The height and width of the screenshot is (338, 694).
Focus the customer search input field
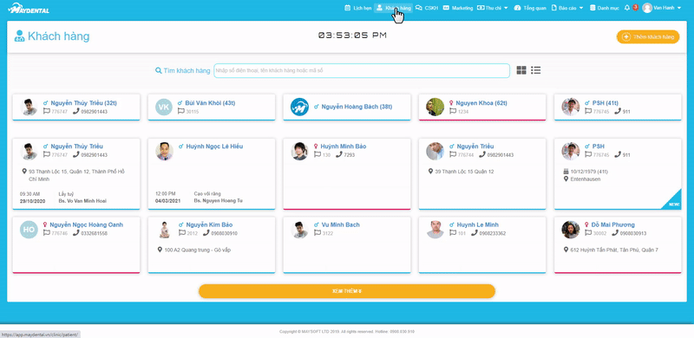tap(362, 71)
